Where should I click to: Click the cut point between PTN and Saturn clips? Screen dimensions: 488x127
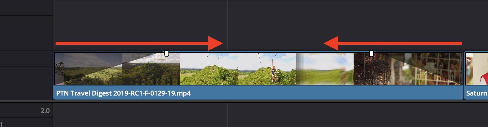pyautogui.click(x=464, y=75)
